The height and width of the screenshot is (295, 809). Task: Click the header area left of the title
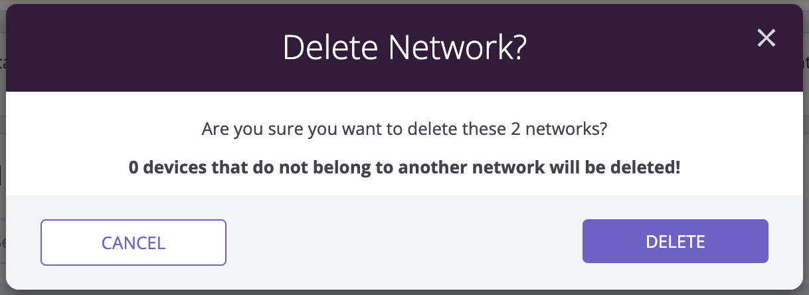144,48
